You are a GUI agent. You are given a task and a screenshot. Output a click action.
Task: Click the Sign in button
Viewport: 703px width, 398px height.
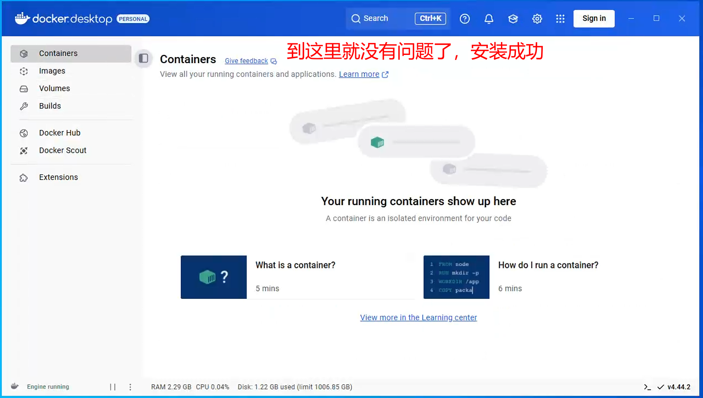594,19
